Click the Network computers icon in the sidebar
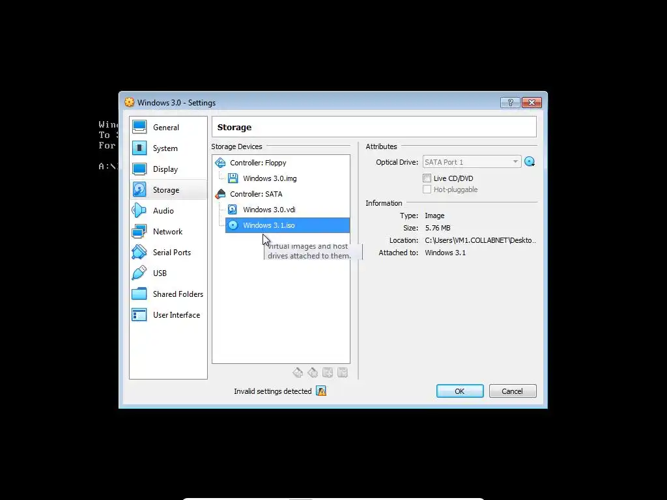Image resolution: width=667 pixels, height=500 pixels. tap(139, 231)
